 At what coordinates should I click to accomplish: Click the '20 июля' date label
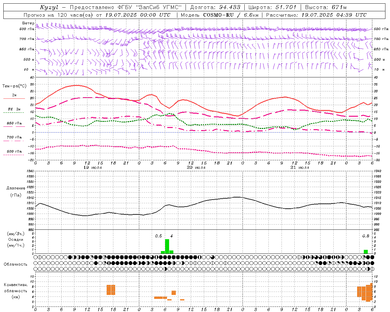[x=196, y=168]
